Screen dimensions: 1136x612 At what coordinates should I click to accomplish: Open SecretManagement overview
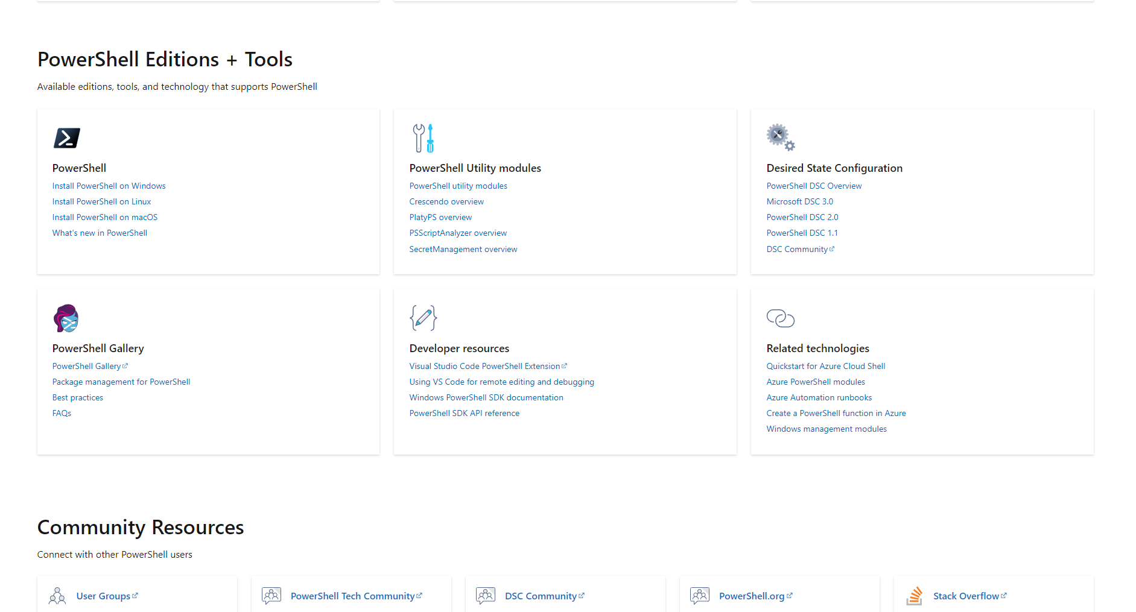[x=463, y=249]
